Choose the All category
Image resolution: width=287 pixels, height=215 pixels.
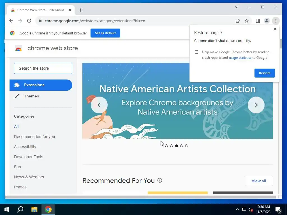(x=16, y=127)
